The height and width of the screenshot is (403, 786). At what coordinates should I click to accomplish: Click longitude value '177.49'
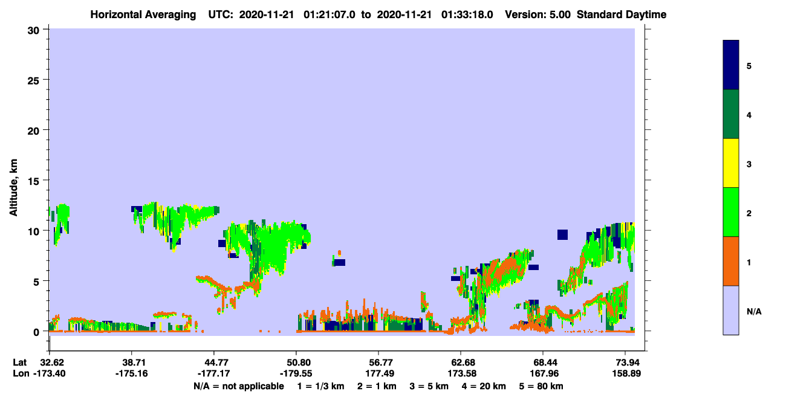(378, 374)
